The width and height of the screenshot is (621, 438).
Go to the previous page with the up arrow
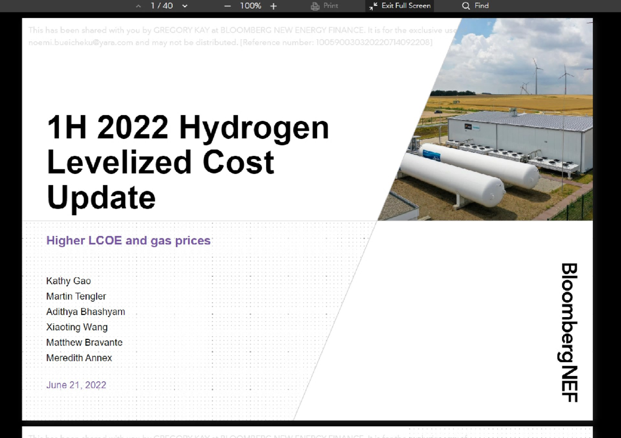138,6
